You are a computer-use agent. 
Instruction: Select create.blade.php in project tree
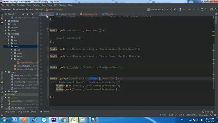[x=27, y=63]
